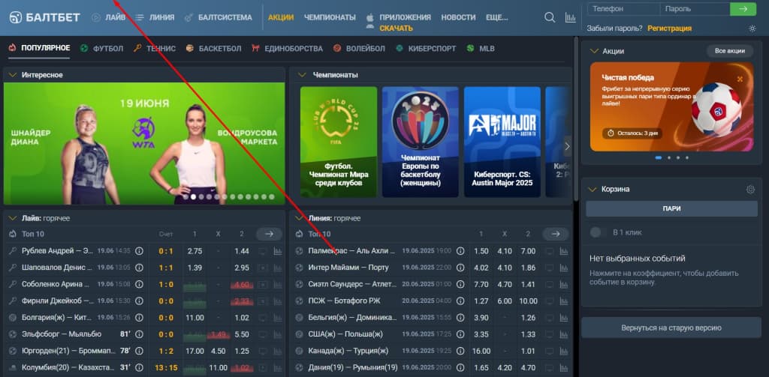Collapse the Лайв: горячее section
This screenshot has width=769, height=377.
(13, 218)
